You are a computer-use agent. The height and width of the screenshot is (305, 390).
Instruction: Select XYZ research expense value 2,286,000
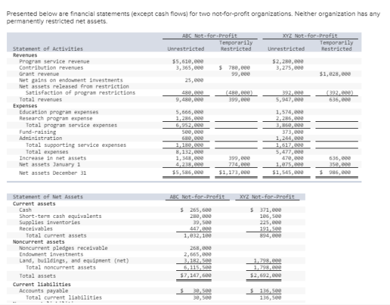[290, 118]
